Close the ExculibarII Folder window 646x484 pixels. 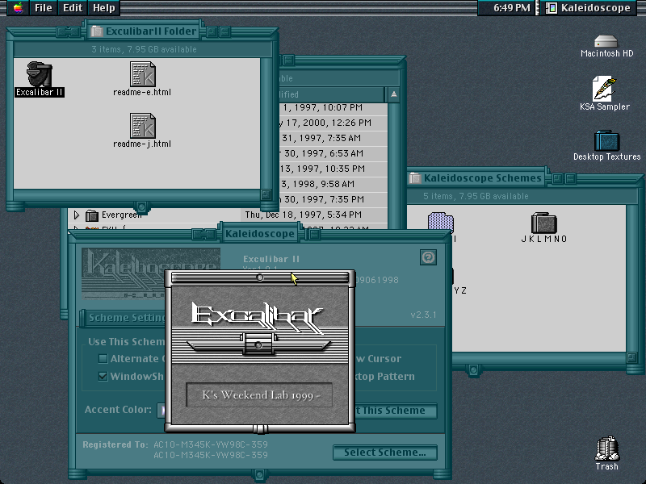click(69, 31)
